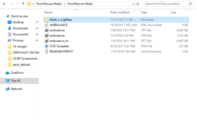The image size is (197, 120).
Task: Click the last Ford Rescue Medic breadcrumb
Action: (x=80, y=4)
